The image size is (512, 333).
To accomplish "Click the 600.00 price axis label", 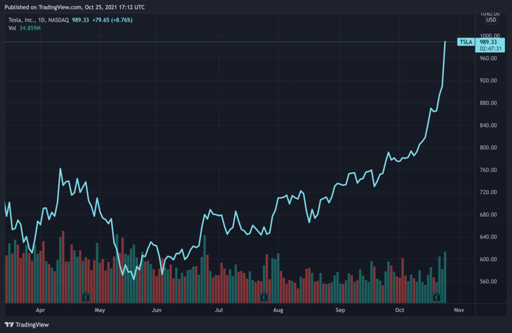I will tap(488, 259).
